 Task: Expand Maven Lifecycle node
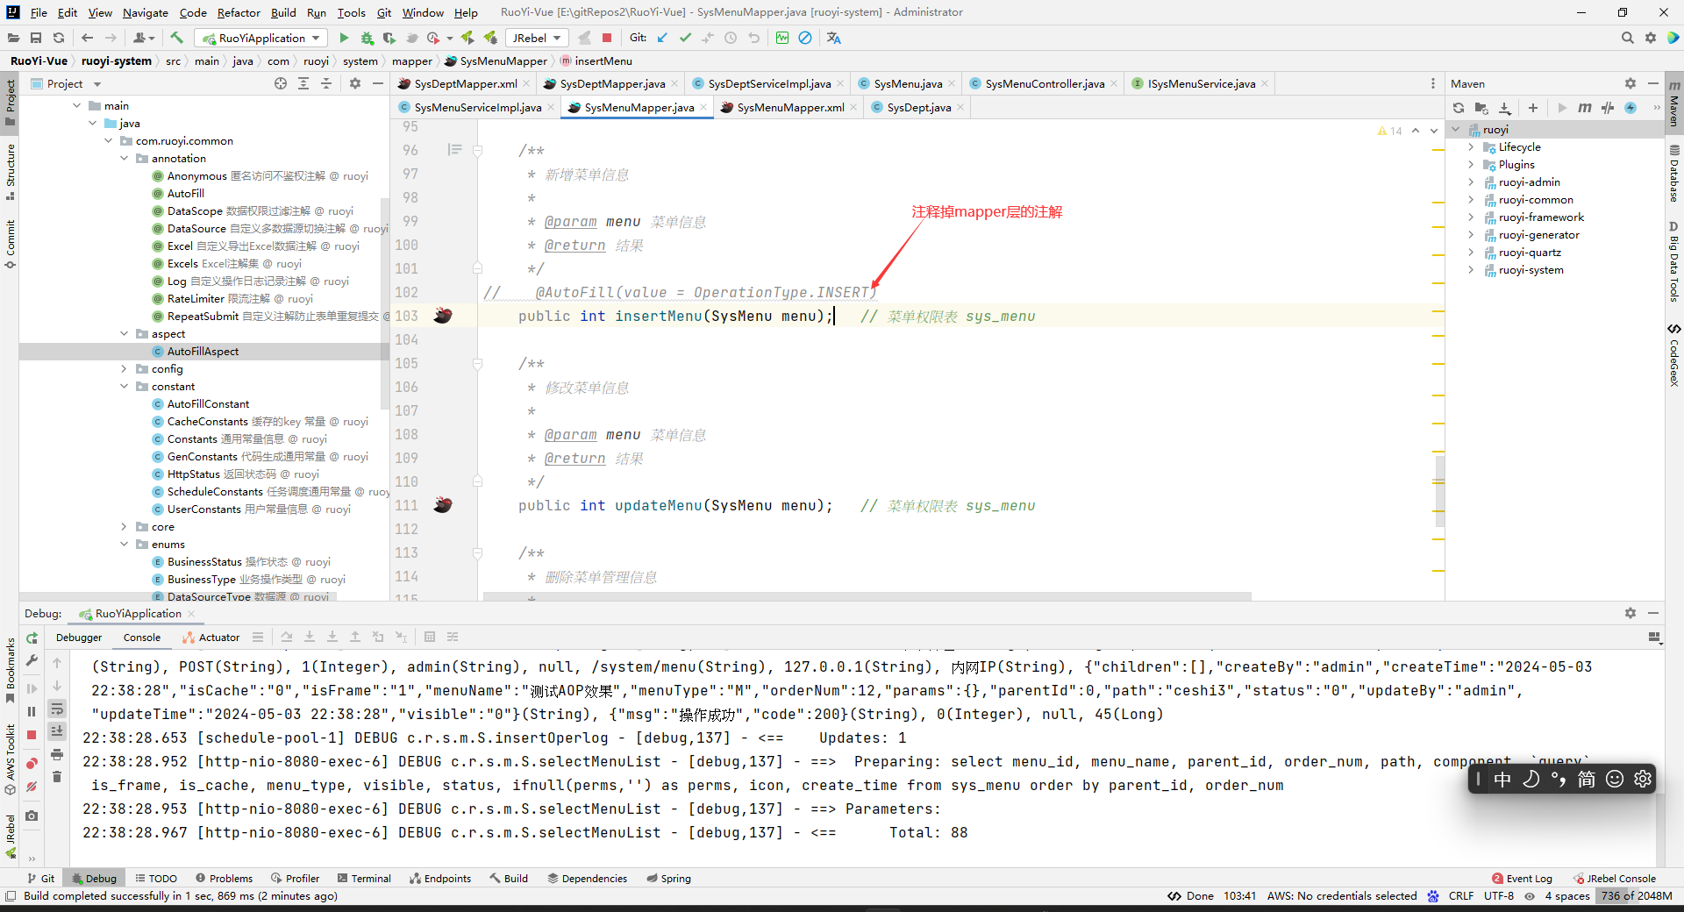1472,147
